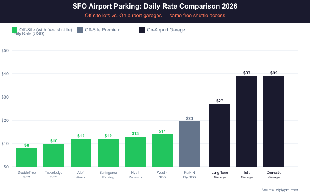This screenshot has width=310, height=194.
Task: Click the Park N Fly SFO axis label
Action: tap(189, 175)
